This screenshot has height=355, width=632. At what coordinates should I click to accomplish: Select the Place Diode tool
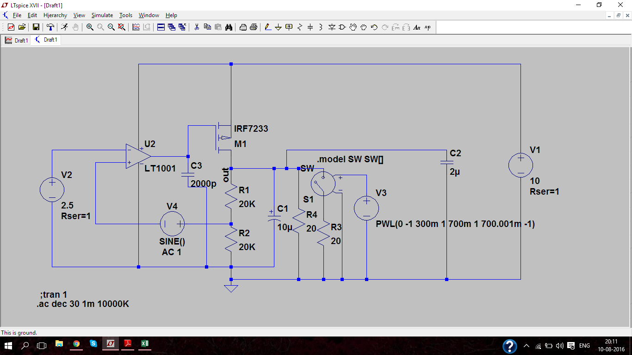pos(332,27)
